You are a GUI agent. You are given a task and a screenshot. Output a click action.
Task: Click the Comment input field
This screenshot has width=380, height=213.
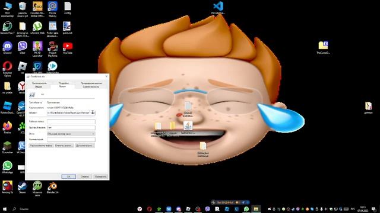tap(71, 140)
